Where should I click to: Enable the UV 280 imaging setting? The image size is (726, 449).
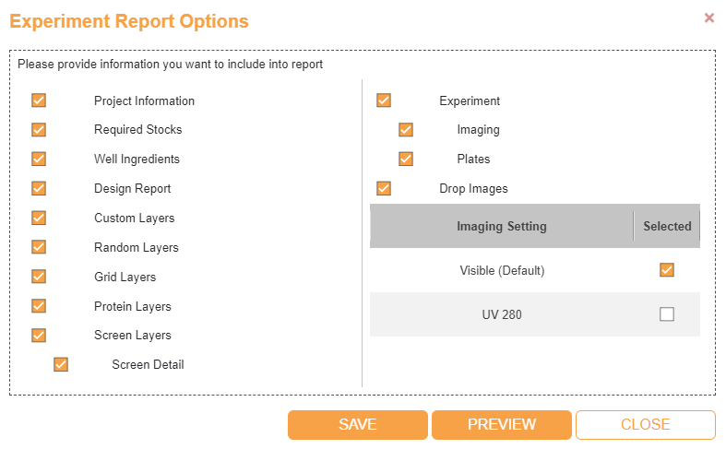click(x=667, y=314)
